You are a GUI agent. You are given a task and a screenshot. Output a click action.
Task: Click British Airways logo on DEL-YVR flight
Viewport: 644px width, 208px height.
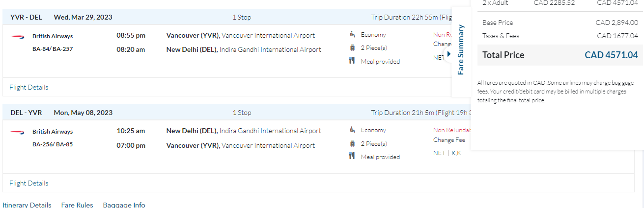coord(17,132)
